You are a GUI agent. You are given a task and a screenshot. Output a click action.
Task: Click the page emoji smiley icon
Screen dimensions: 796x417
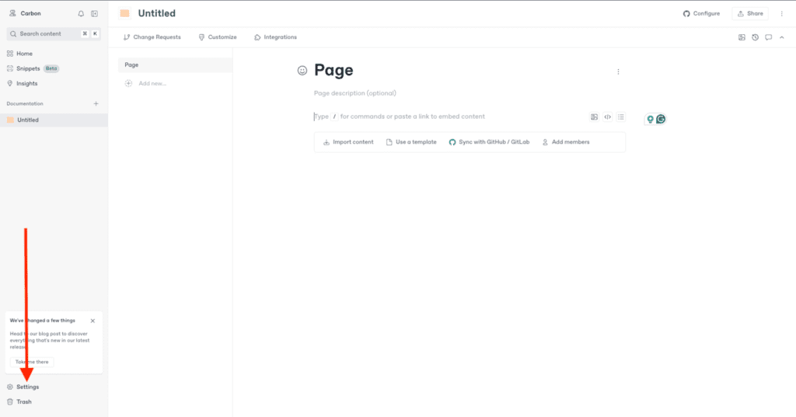[x=302, y=71]
